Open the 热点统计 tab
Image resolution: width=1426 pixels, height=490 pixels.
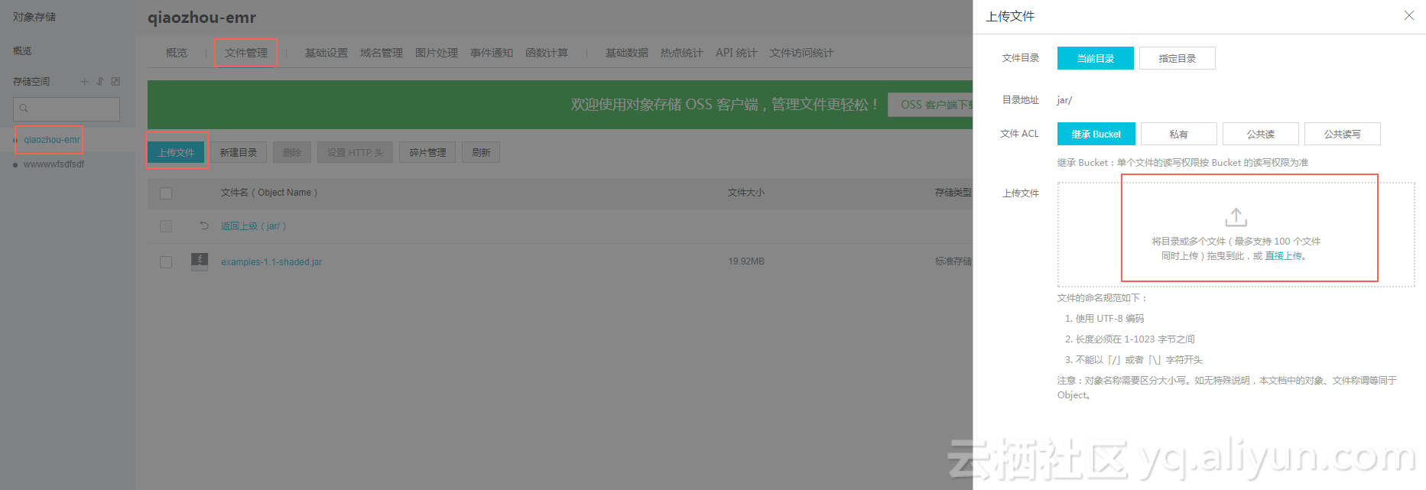[682, 53]
